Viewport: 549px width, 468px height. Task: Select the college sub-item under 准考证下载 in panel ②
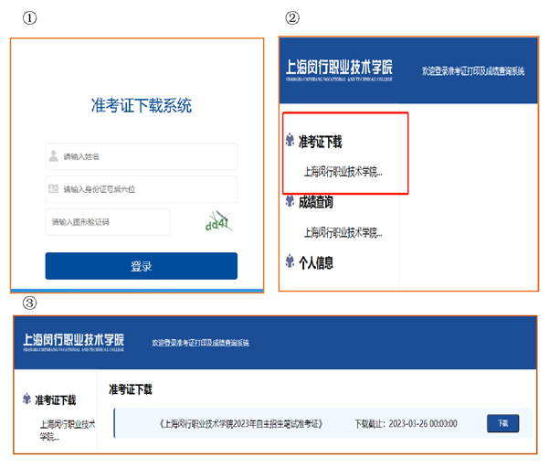tap(343, 172)
